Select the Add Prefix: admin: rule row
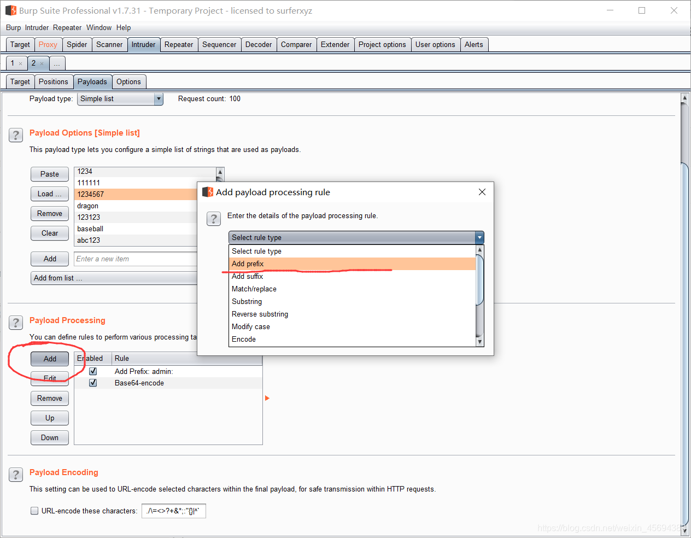Image resolution: width=691 pixels, height=538 pixels. pos(168,371)
